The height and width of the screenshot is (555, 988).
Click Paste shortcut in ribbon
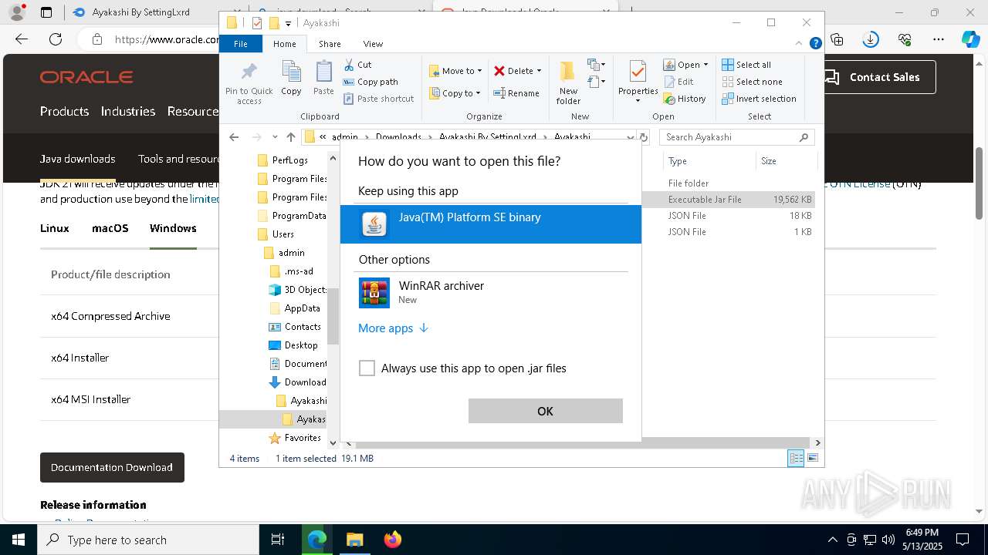click(378, 99)
